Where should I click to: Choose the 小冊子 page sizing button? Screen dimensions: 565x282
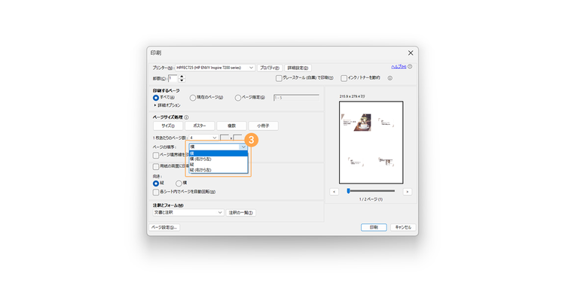[263, 126]
